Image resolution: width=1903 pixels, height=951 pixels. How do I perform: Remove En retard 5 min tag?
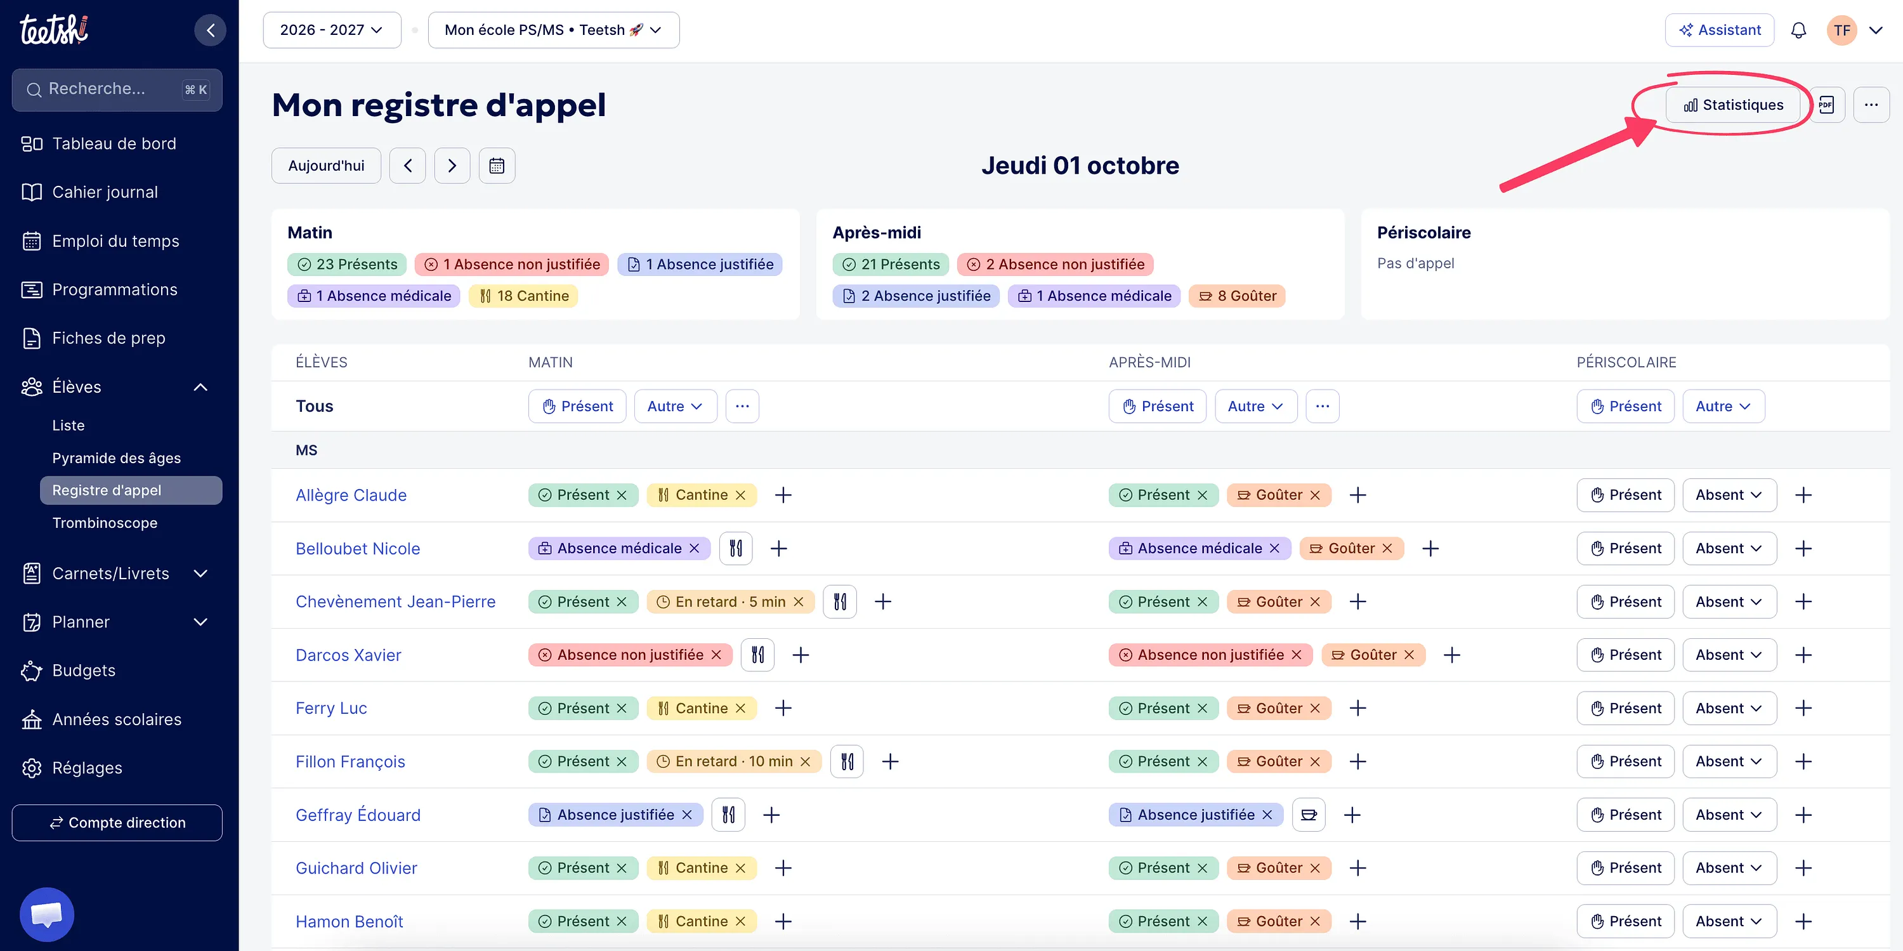(x=799, y=601)
